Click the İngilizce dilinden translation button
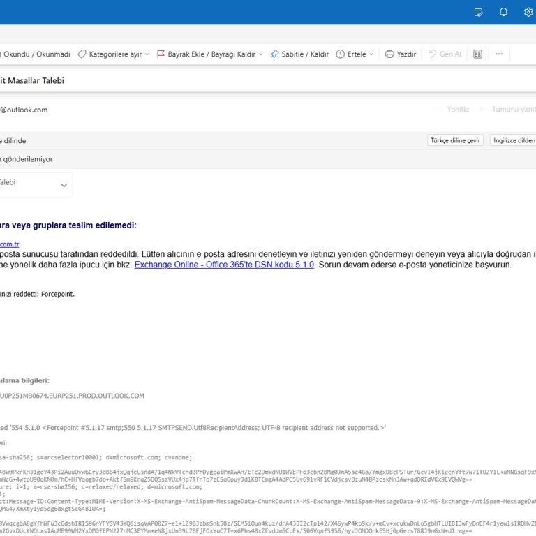 click(514, 140)
